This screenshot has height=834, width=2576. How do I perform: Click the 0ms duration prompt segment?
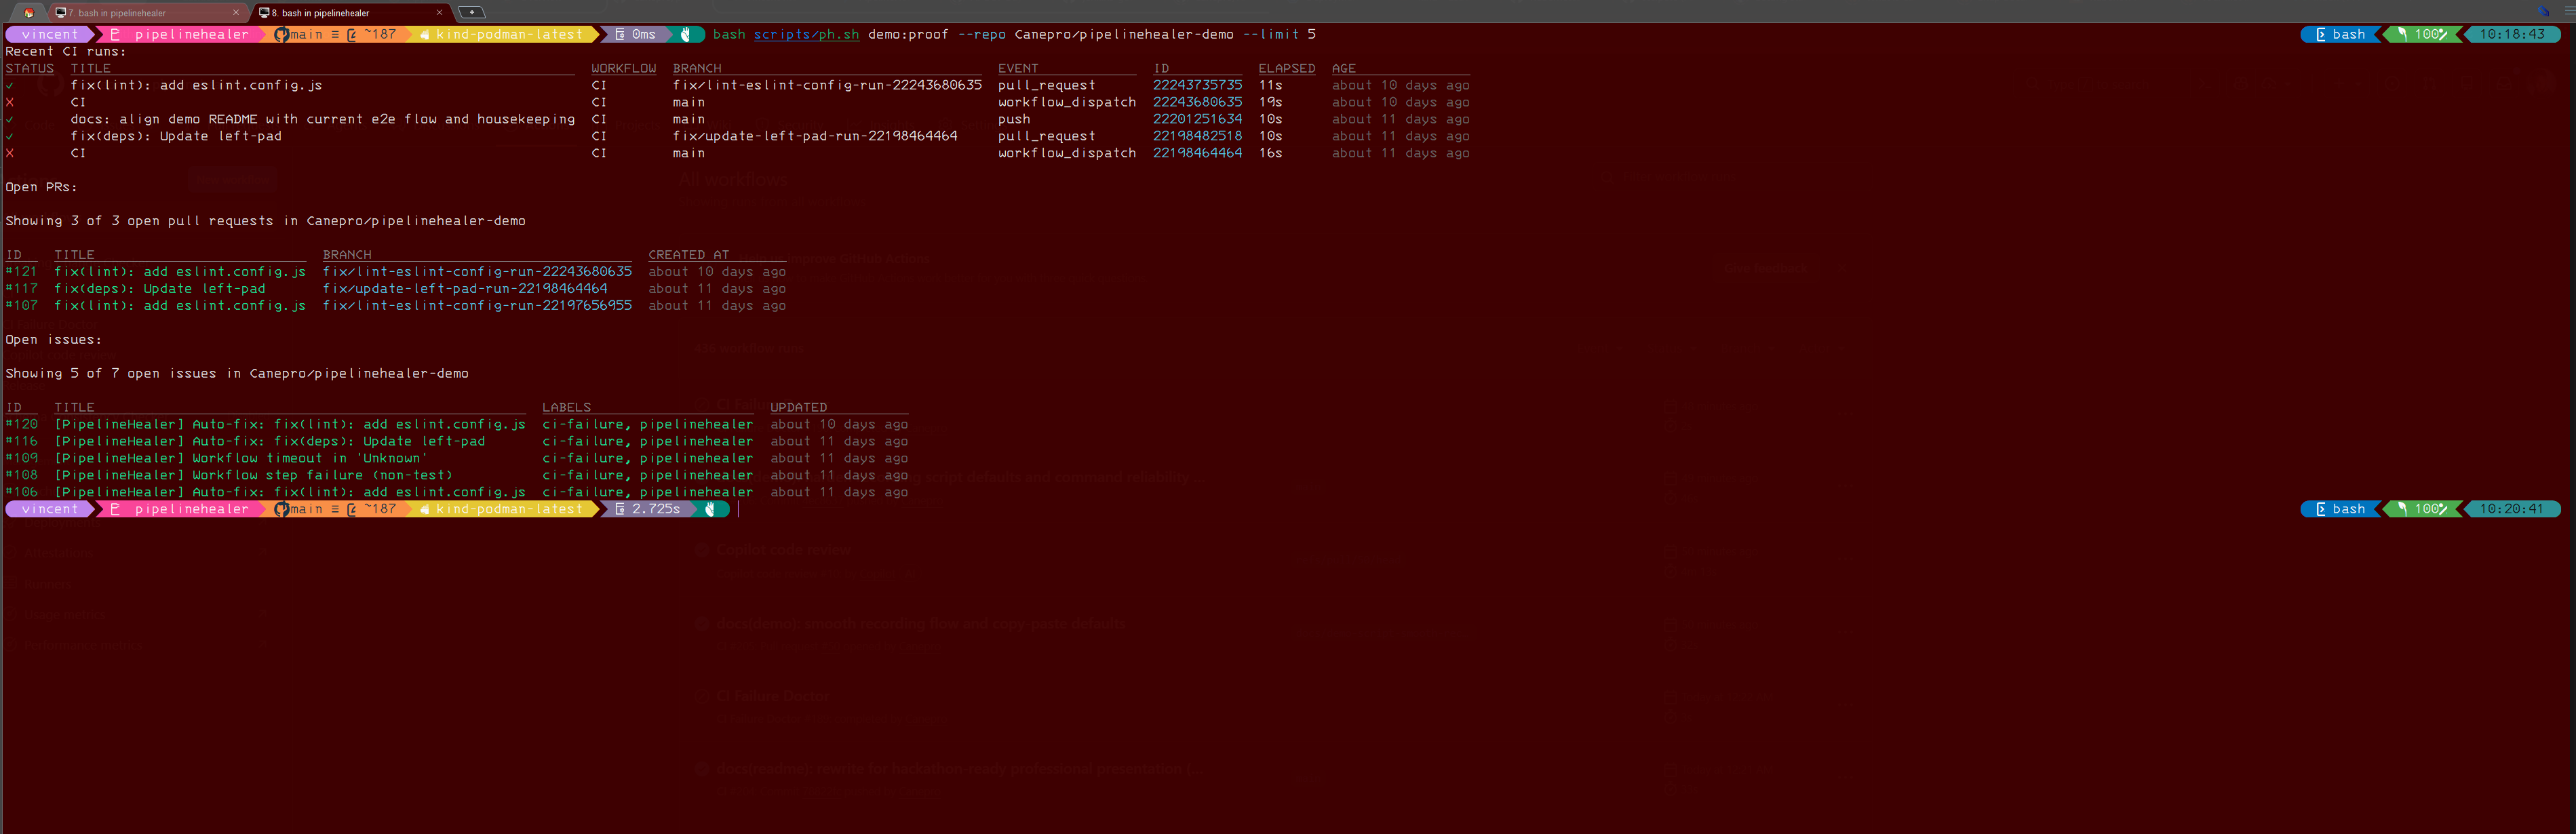[x=637, y=34]
